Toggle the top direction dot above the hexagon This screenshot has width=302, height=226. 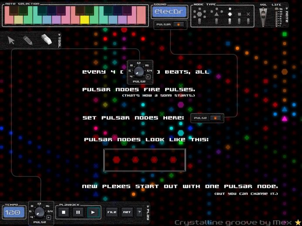[200, 9]
